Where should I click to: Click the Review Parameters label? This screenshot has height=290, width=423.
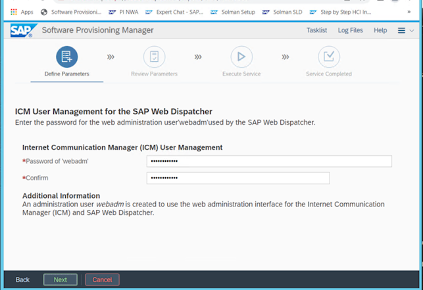coord(155,74)
